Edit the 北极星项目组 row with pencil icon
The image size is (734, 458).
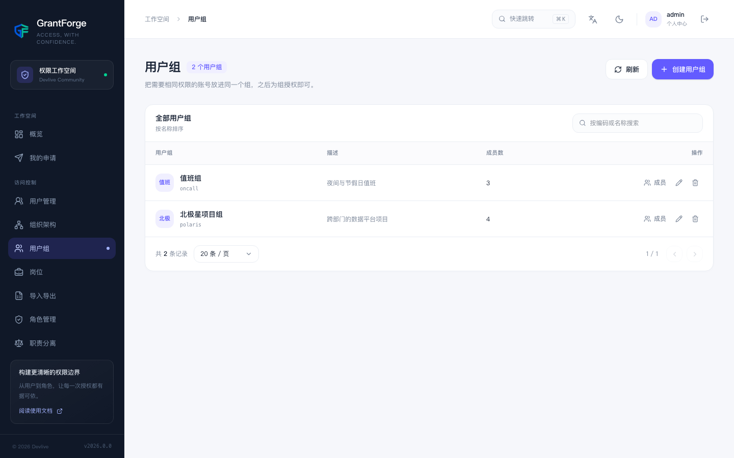(679, 219)
